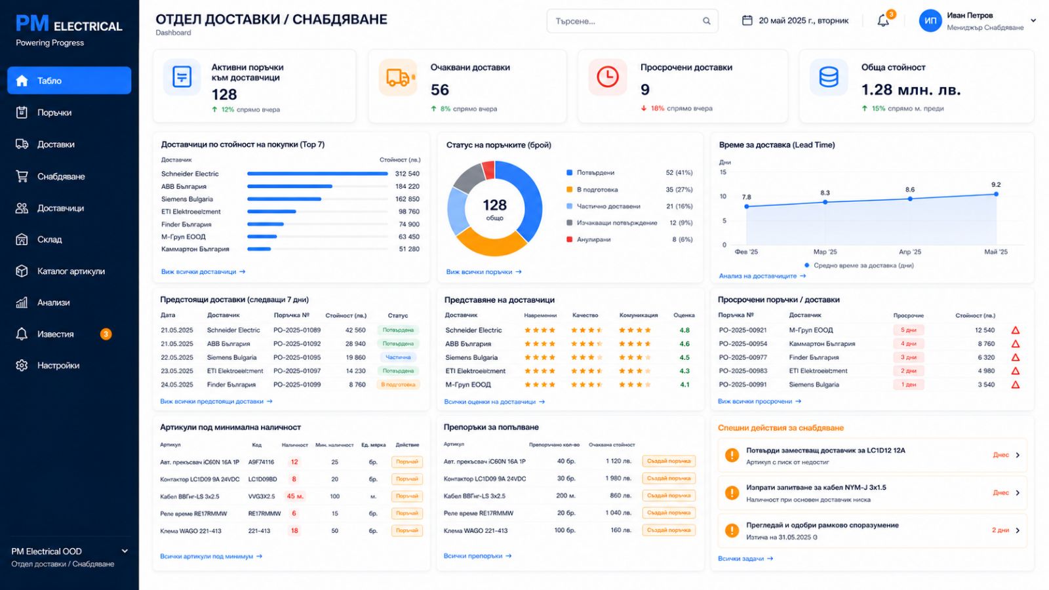The image size is (1049, 590).
Task: Click the Schneider Electric value bar
Action: 317,174
